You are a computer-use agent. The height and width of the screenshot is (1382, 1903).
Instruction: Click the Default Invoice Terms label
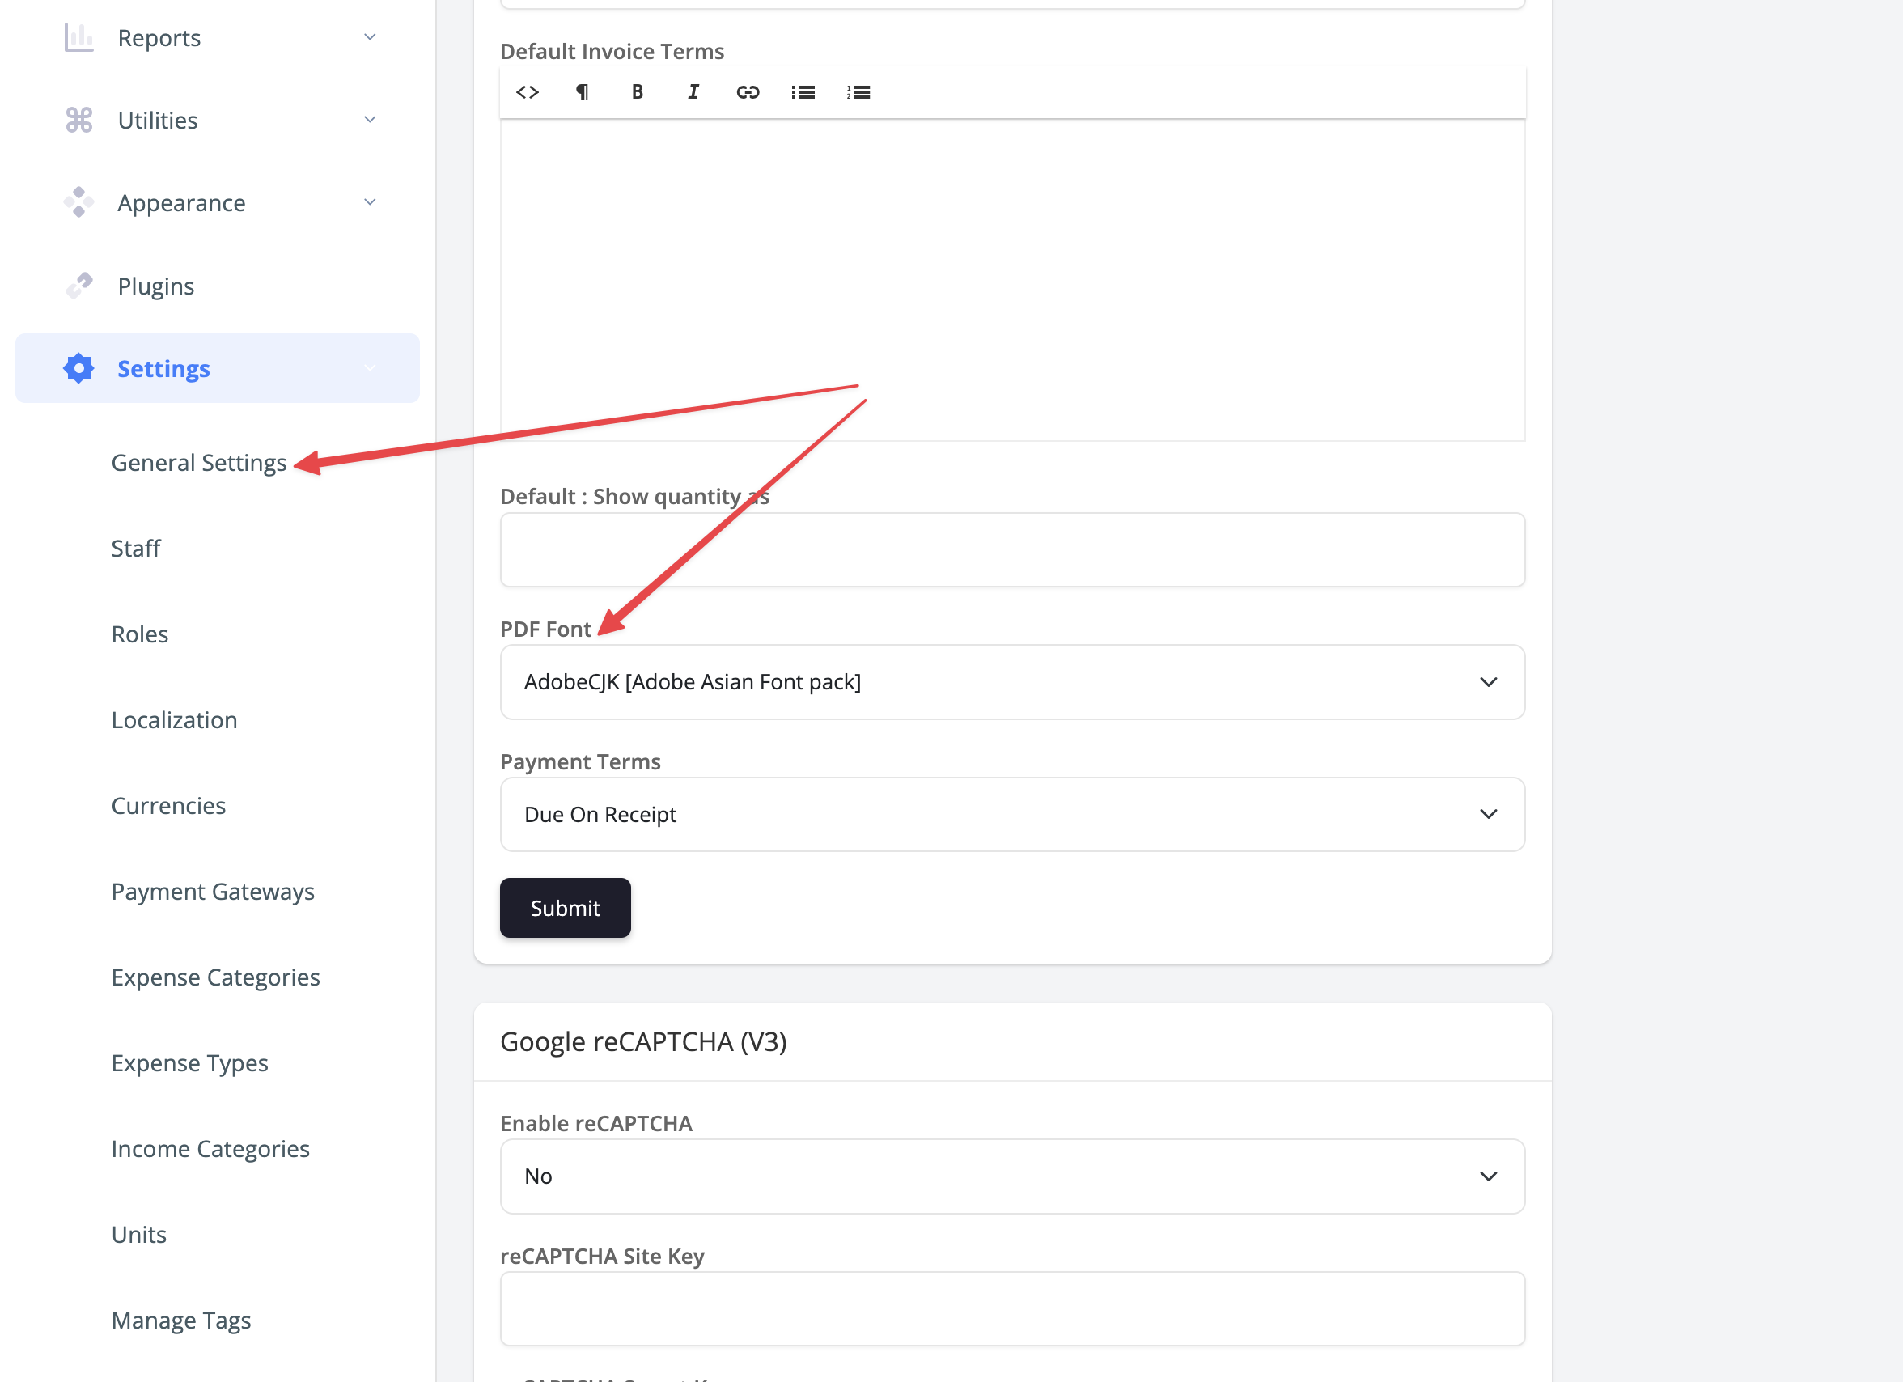tap(612, 51)
